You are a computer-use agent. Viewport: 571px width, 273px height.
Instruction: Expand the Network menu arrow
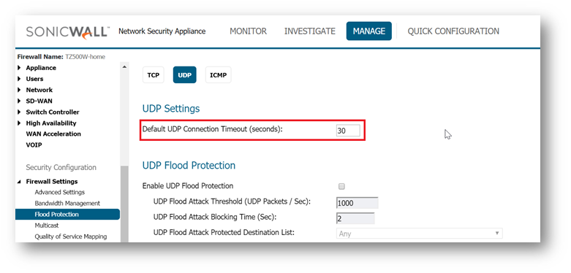(x=19, y=90)
